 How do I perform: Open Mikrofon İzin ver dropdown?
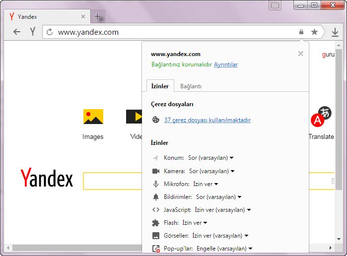[206, 184]
